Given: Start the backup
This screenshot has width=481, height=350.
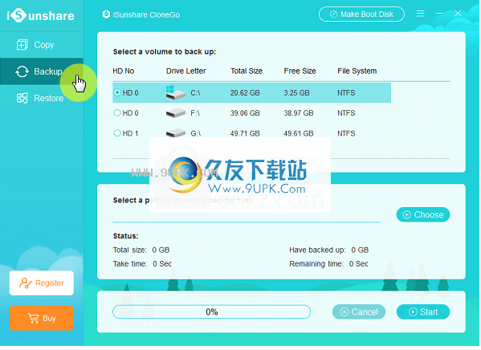Looking at the screenshot, I should point(423,312).
